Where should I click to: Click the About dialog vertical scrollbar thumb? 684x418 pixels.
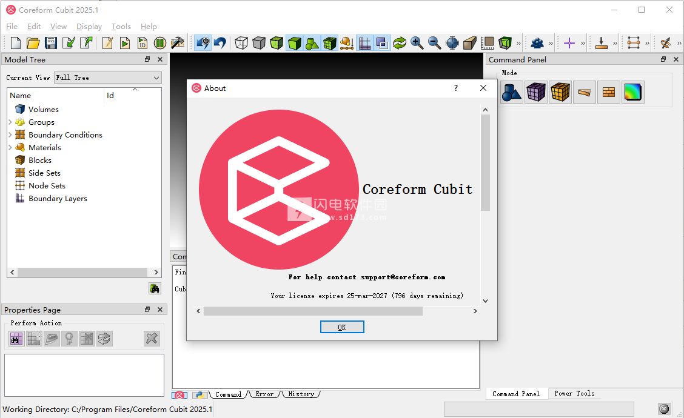point(486,162)
